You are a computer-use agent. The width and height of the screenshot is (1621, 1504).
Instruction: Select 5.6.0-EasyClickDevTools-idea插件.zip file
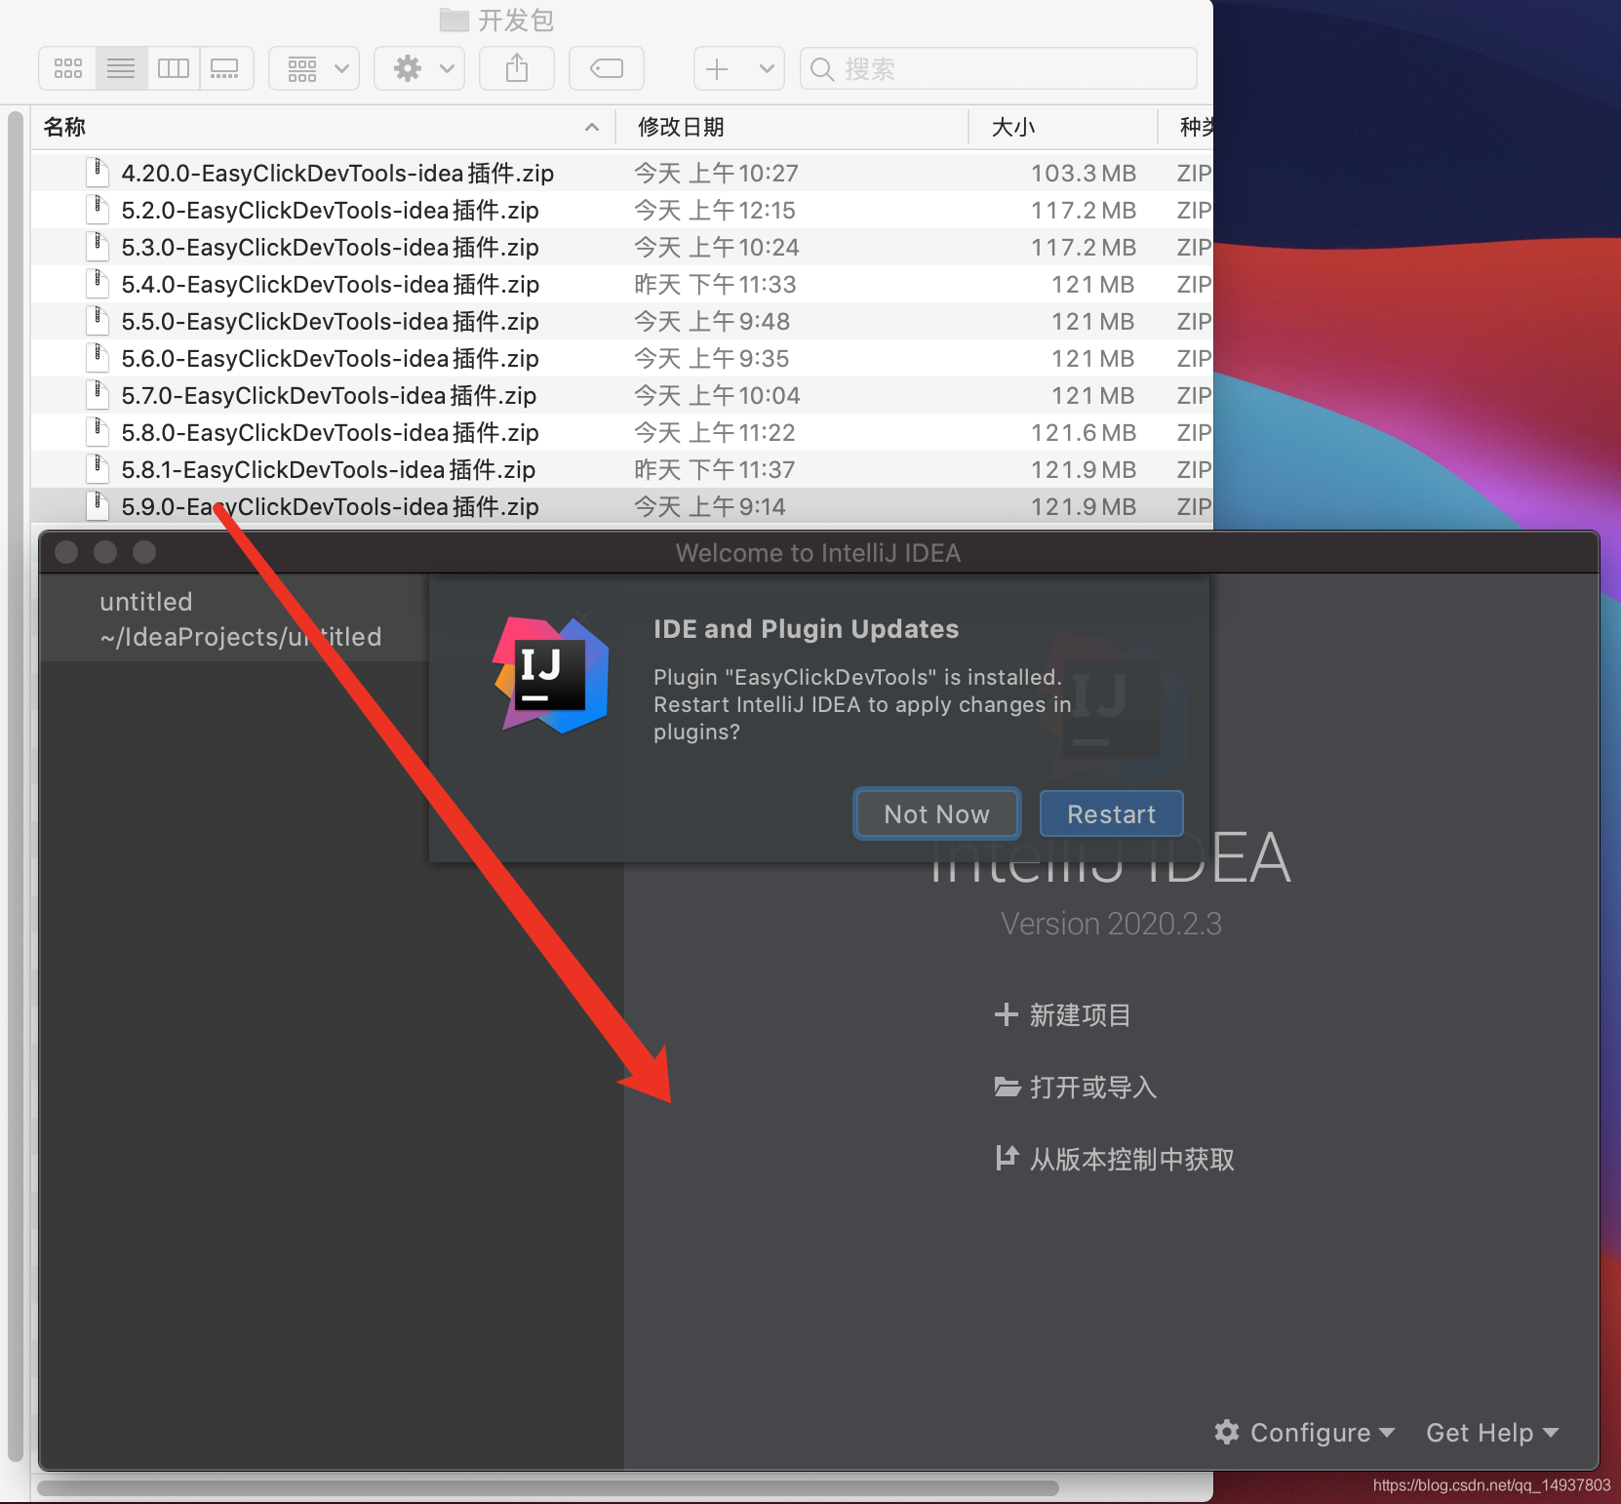click(330, 358)
